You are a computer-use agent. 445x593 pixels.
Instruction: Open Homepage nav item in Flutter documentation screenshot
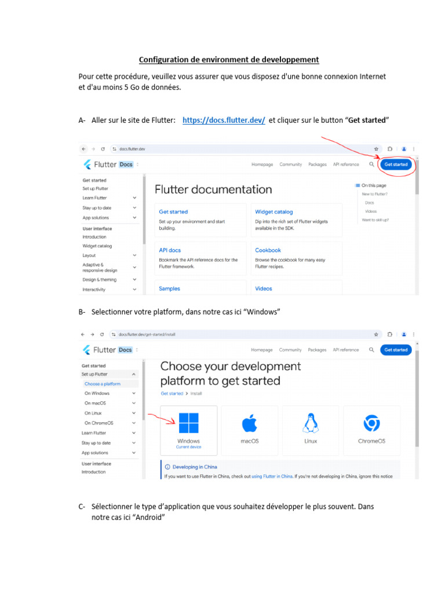tap(262, 164)
